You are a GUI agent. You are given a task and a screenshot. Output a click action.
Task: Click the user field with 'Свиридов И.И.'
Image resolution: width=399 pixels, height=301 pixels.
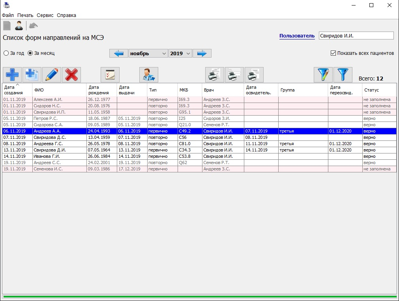pyautogui.click(x=356, y=36)
